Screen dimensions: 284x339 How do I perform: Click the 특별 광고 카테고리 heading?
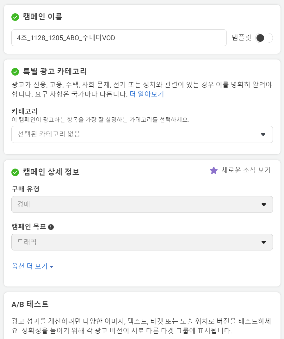55,71
